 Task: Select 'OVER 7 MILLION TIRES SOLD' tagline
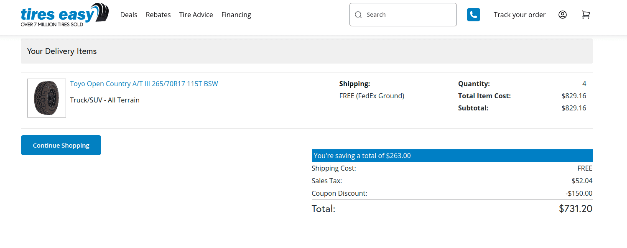[52, 25]
